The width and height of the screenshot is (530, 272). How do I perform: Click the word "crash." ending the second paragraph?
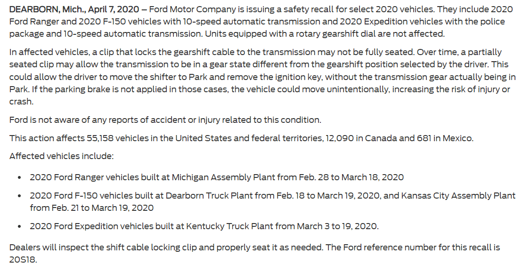21,102
